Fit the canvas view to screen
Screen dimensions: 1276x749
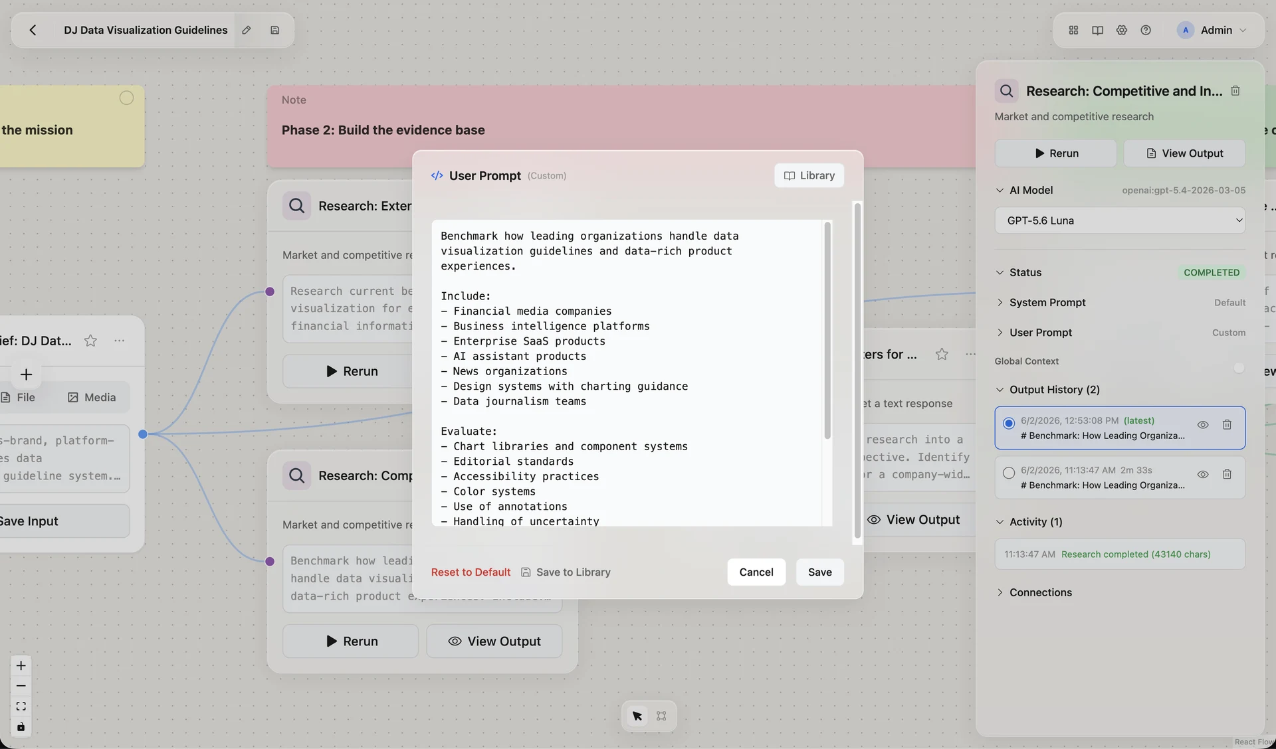click(21, 706)
